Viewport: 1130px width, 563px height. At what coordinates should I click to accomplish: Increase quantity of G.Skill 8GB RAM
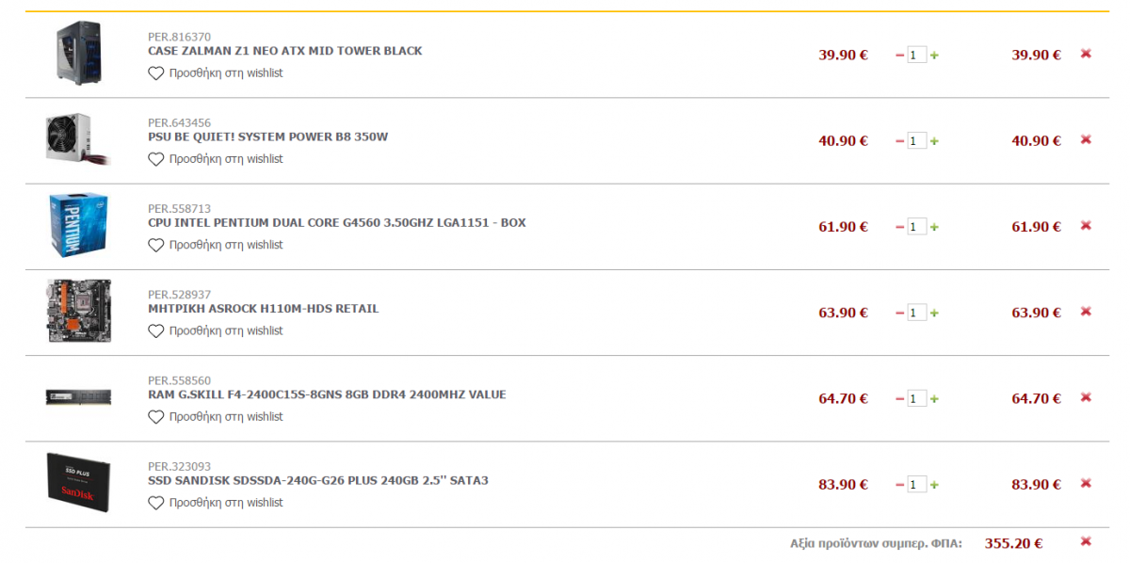tap(934, 399)
